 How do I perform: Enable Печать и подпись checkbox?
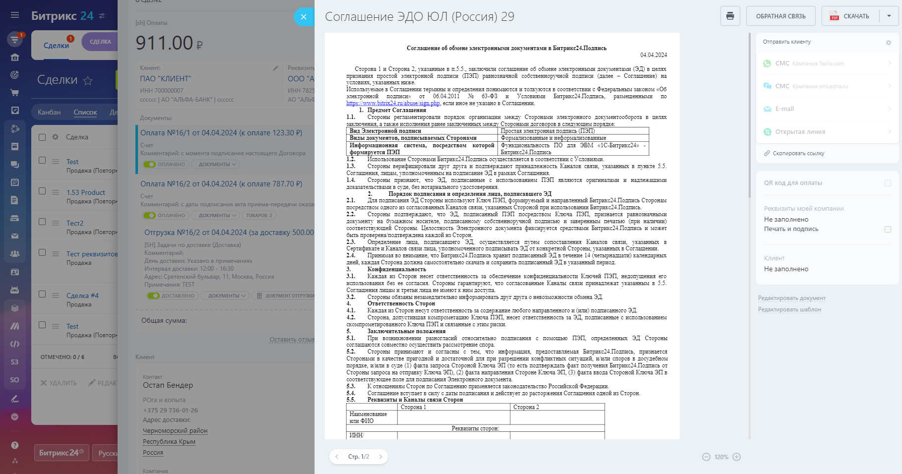pyautogui.click(x=888, y=229)
